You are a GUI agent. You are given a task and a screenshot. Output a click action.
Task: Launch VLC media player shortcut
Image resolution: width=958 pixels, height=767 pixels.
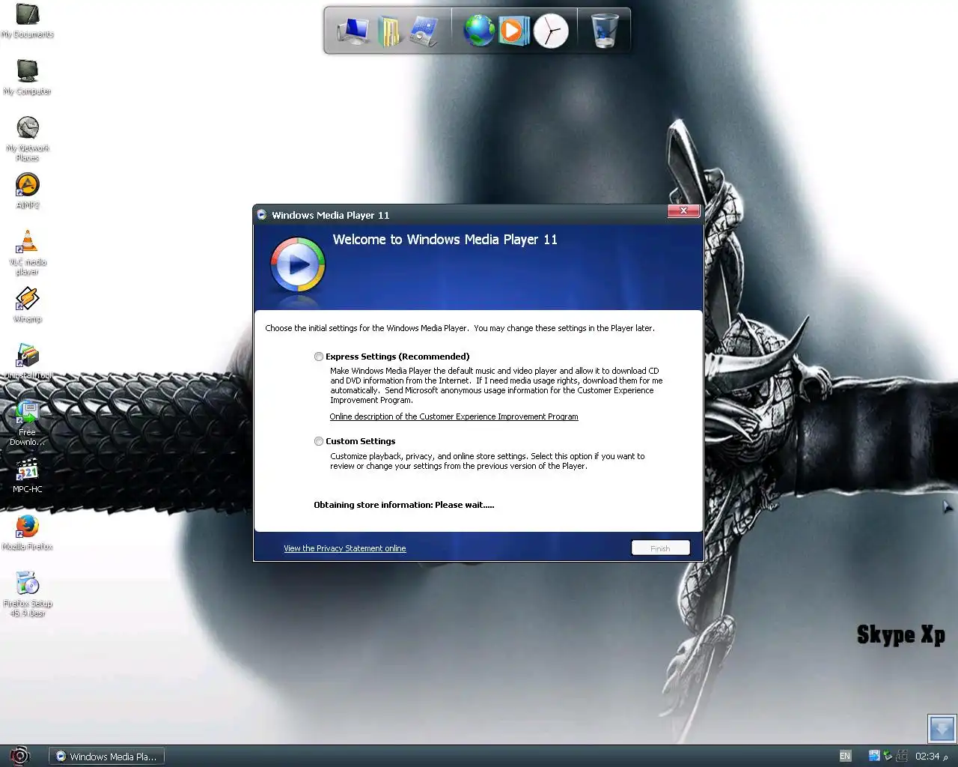[x=28, y=252]
